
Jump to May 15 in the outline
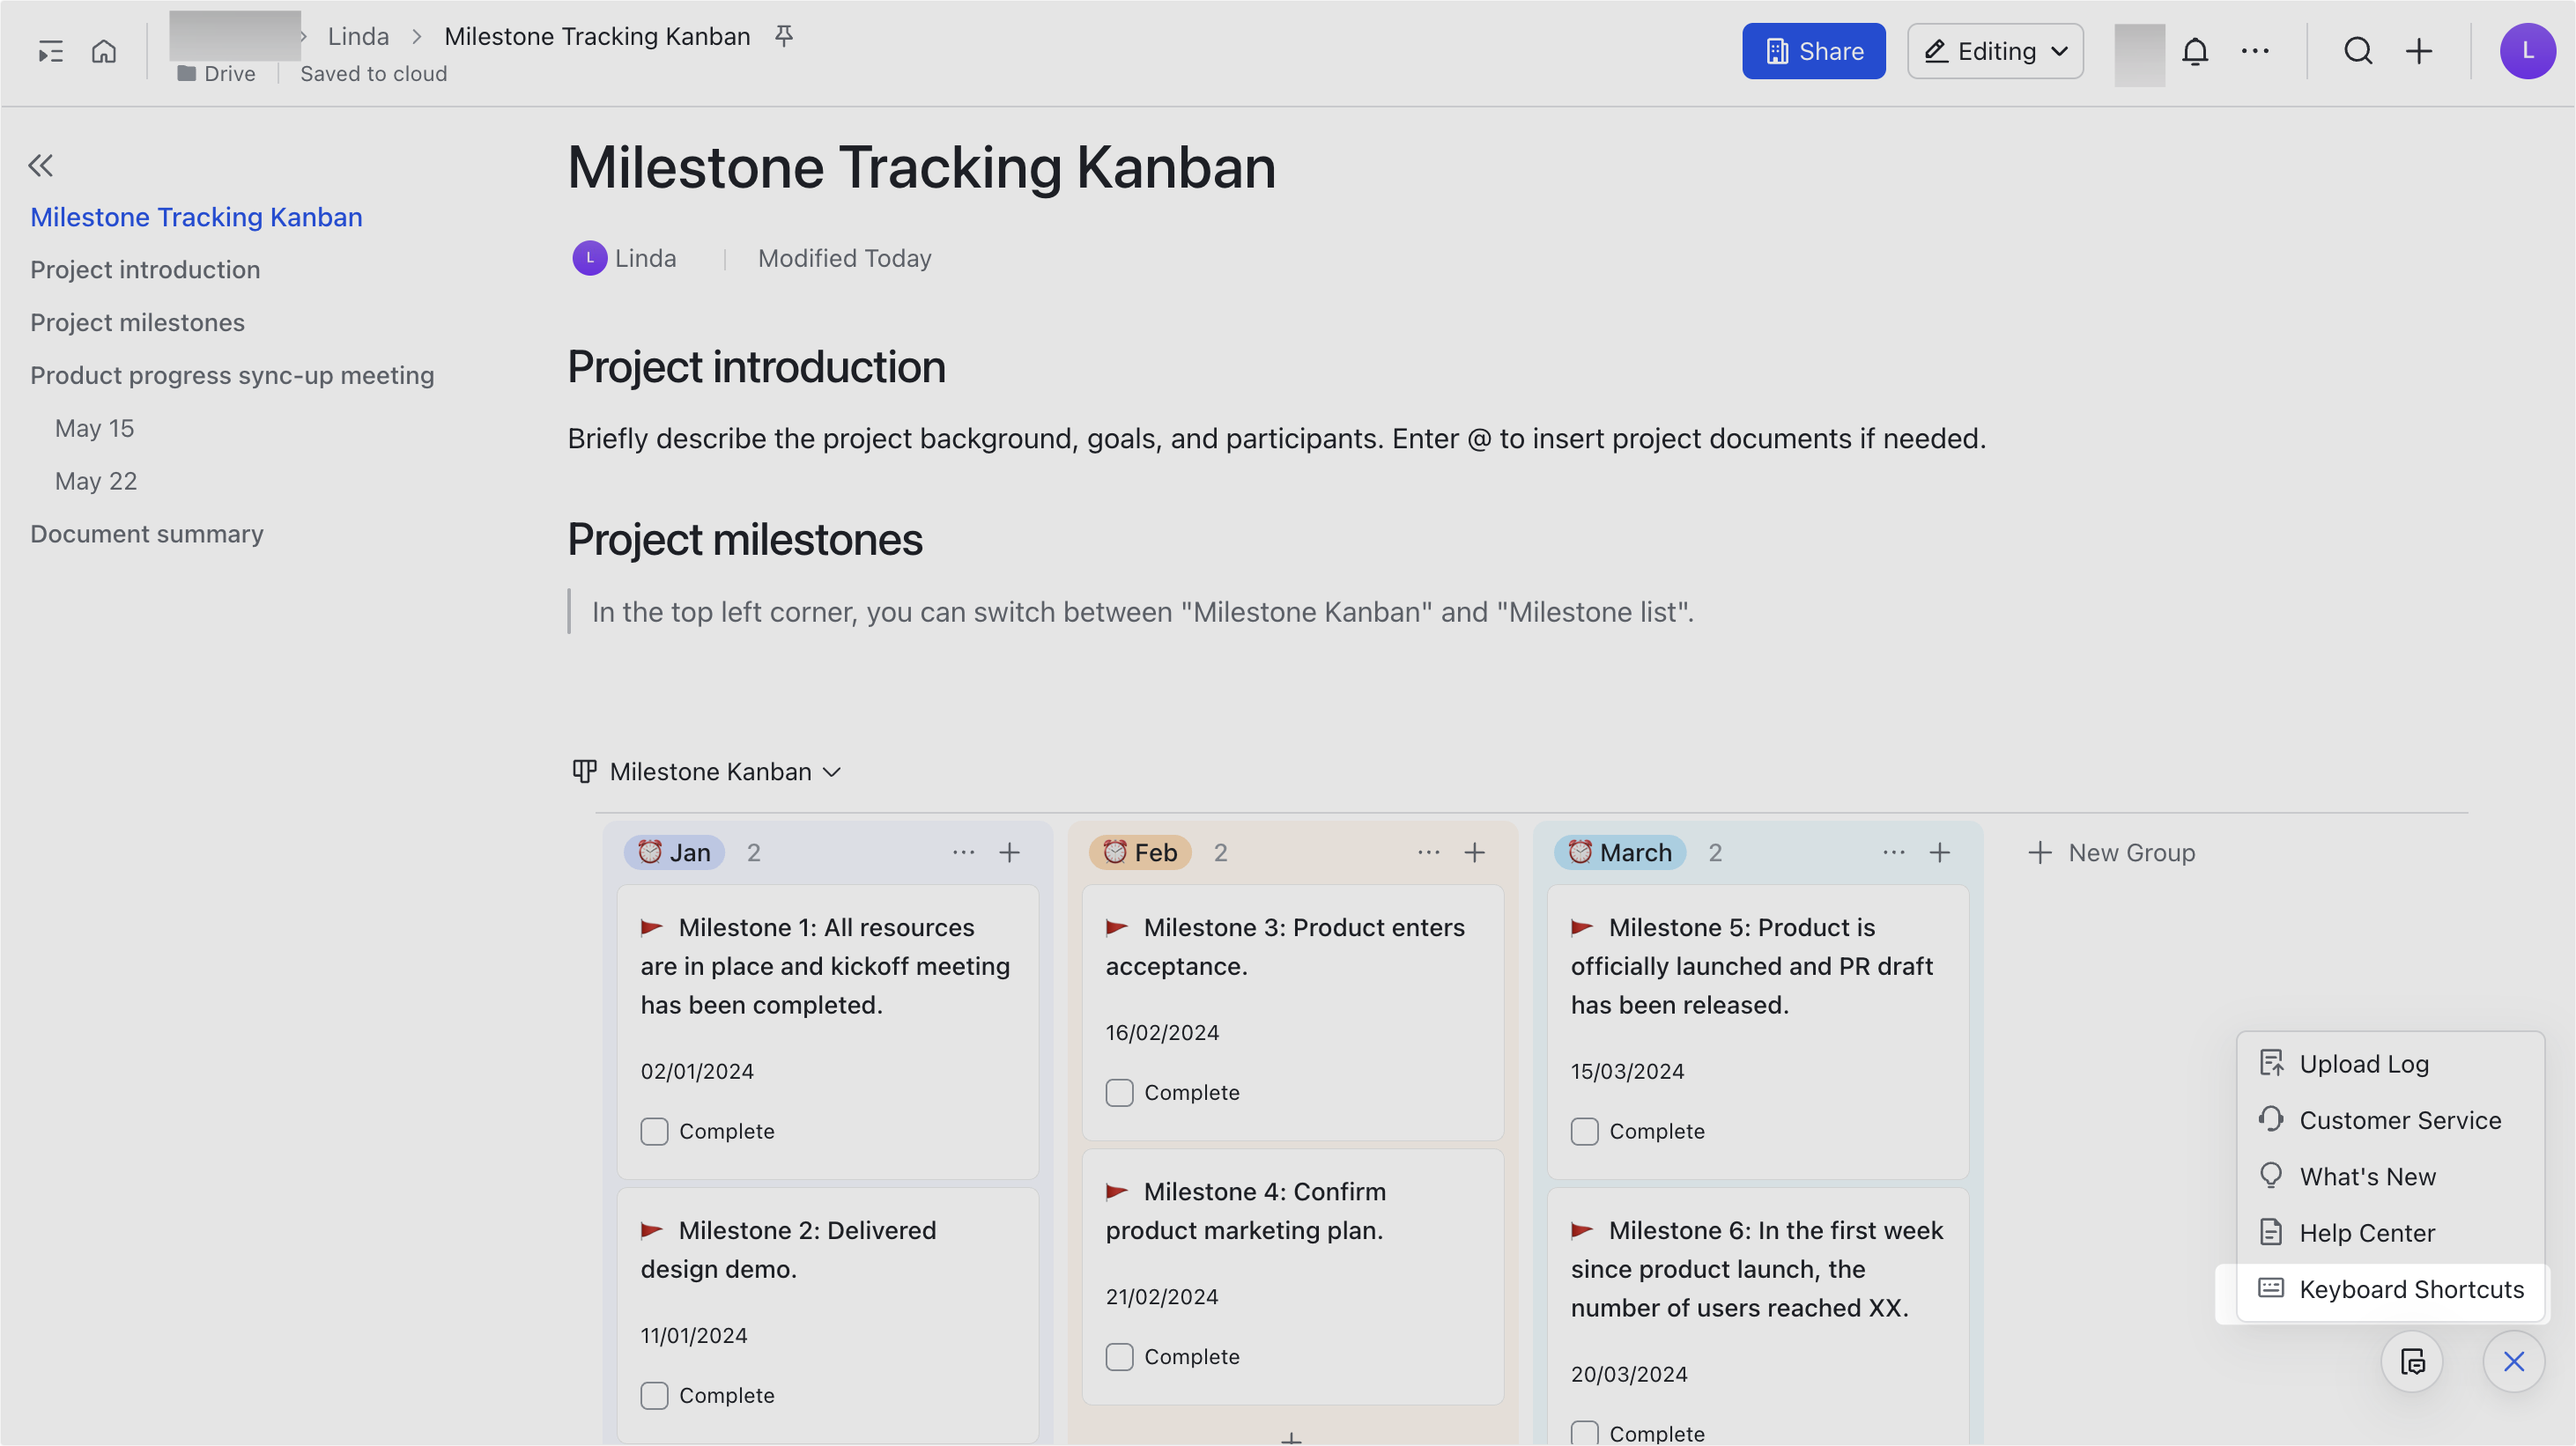click(x=94, y=428)
